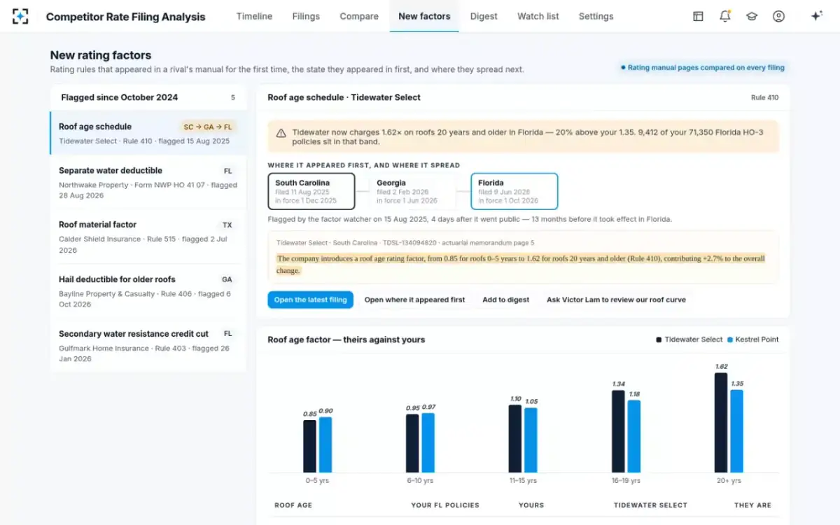Click the 0.85 Tidewater bar for 0–5 yrs
The image size is (840, 525).
click(309, 447)
